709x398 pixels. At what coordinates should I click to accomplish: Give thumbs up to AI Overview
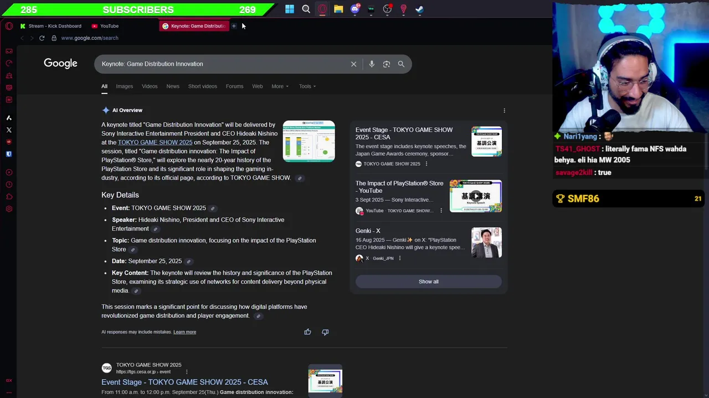point(307,332)
